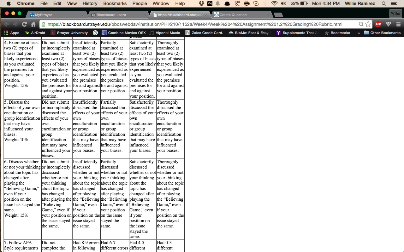Screen dimensions: 404x252
Task: Open the Help menu
Action: [x=180, y=3]
